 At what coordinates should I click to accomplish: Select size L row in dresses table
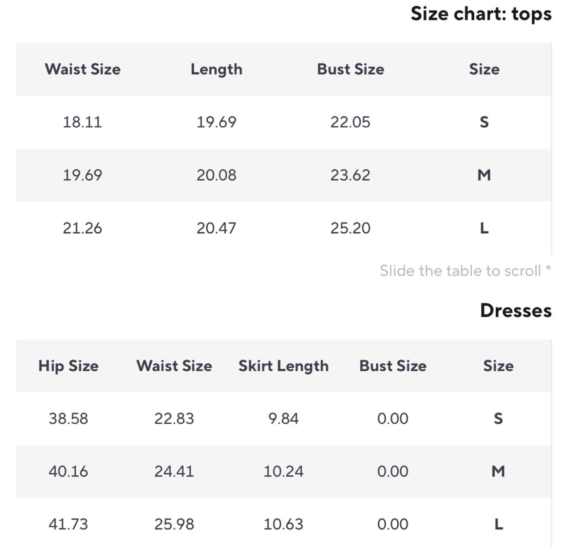pyautogui.click(x=284, y=524)
